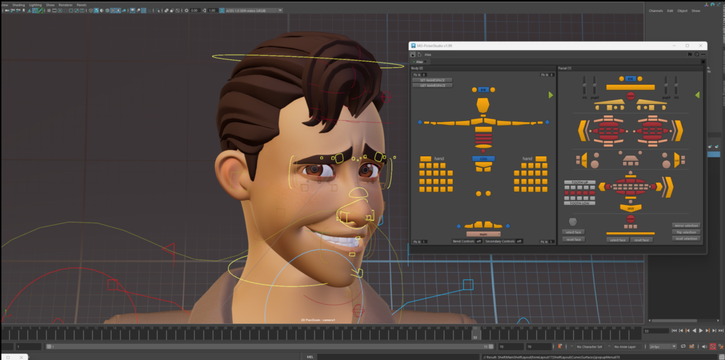Open the Shading menu
This screenshot has width=725, height=360.
[x=19, y=5]
